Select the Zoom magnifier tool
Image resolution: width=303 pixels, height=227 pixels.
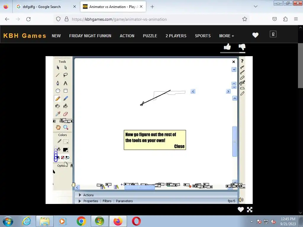point(66,127)
